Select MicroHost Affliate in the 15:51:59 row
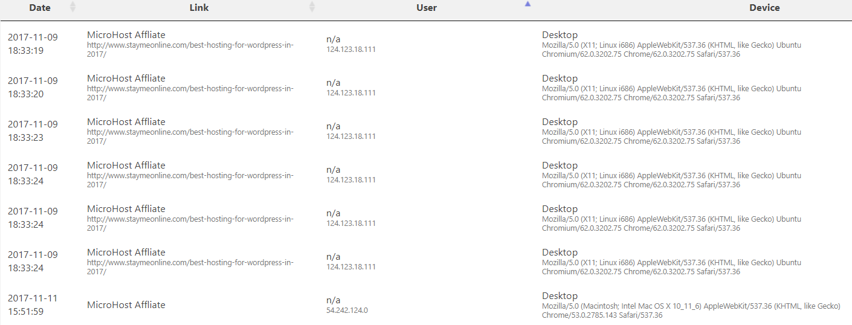Screen dimensions: 852x325 coord(126,305)
